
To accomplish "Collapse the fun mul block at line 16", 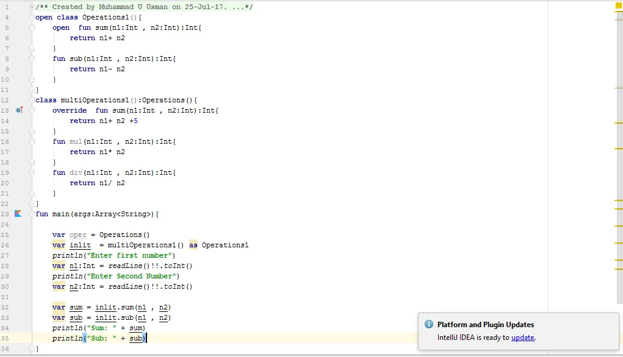I will 32,141.
